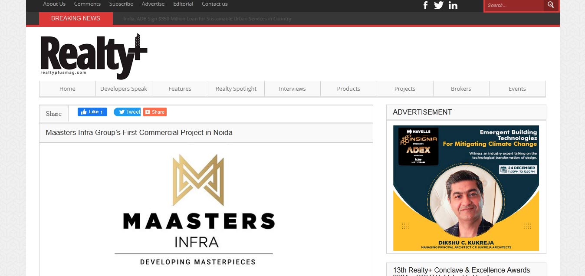The width and height of the screenshot is (585, 276).
Task: Switch to the Interviews tab
Action: coord(292,89)
